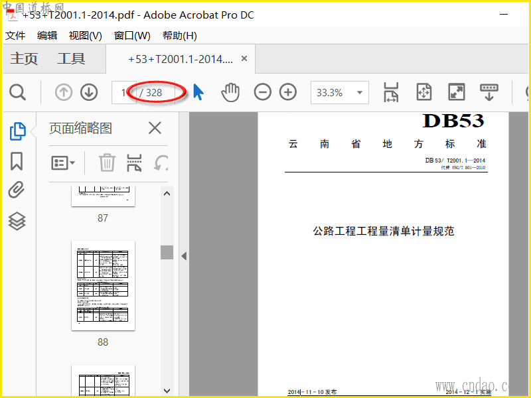Close the 页面缩略图 panel
The height and width of the screenshot is (398, 531).
tap(155, 128)
